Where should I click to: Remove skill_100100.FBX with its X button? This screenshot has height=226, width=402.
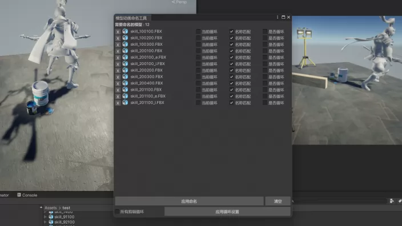pos(118,32)
